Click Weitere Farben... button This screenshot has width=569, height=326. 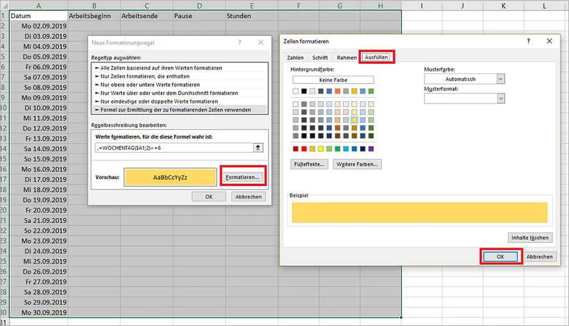pyautogui.click(x=357, y=164)
